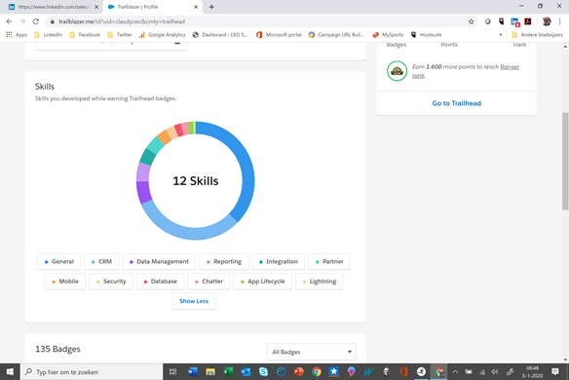Select the Data Management skill chip

point(159,261)
